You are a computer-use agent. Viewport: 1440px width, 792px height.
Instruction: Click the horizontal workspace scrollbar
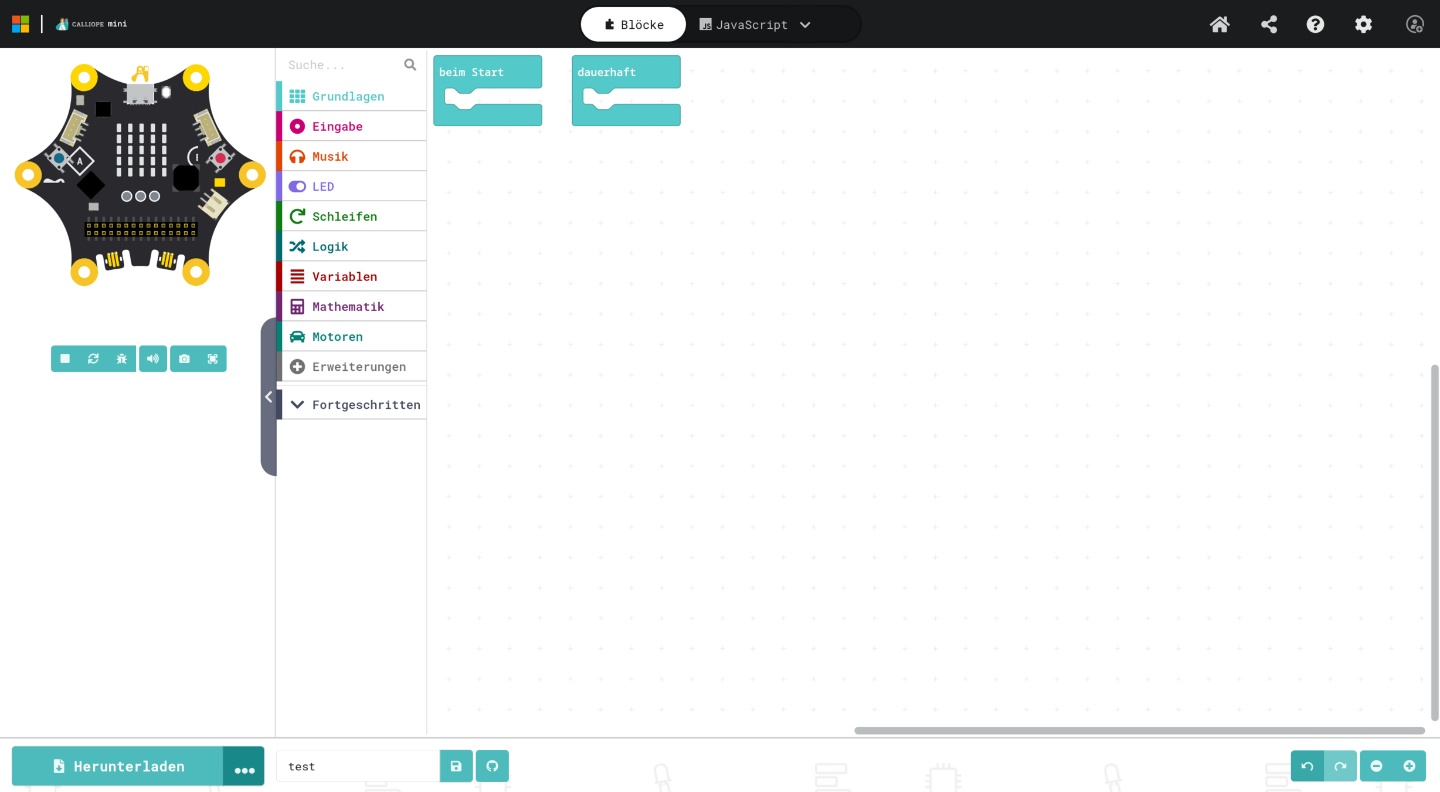pyautogui.click(x=1139, y=730)
